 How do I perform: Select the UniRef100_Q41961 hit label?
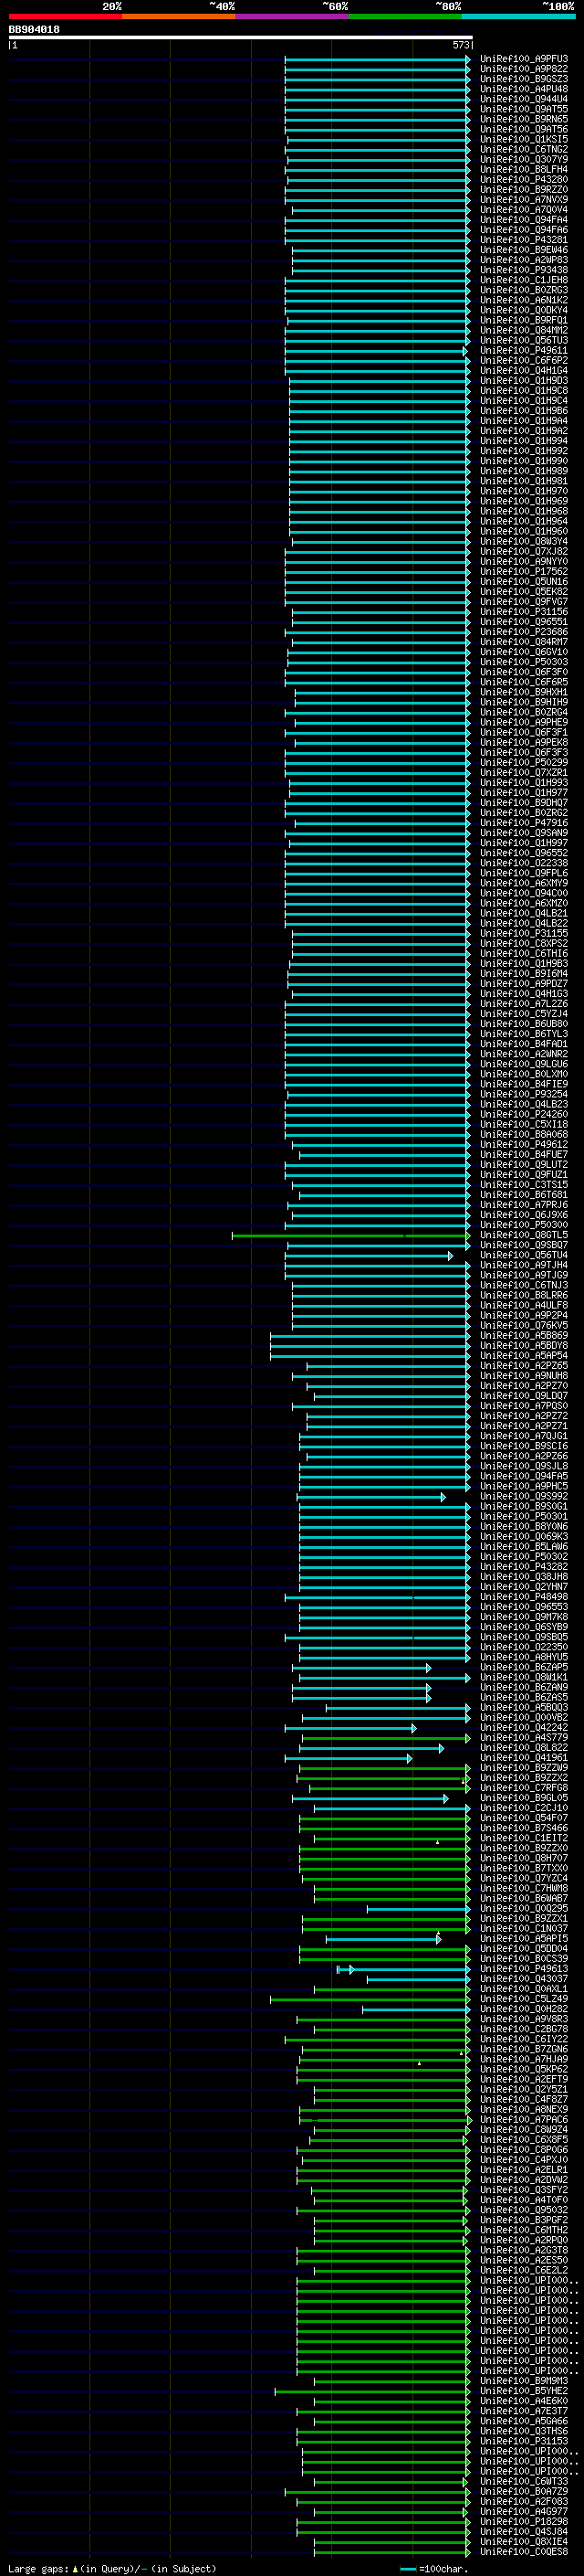click(524, 1758)
